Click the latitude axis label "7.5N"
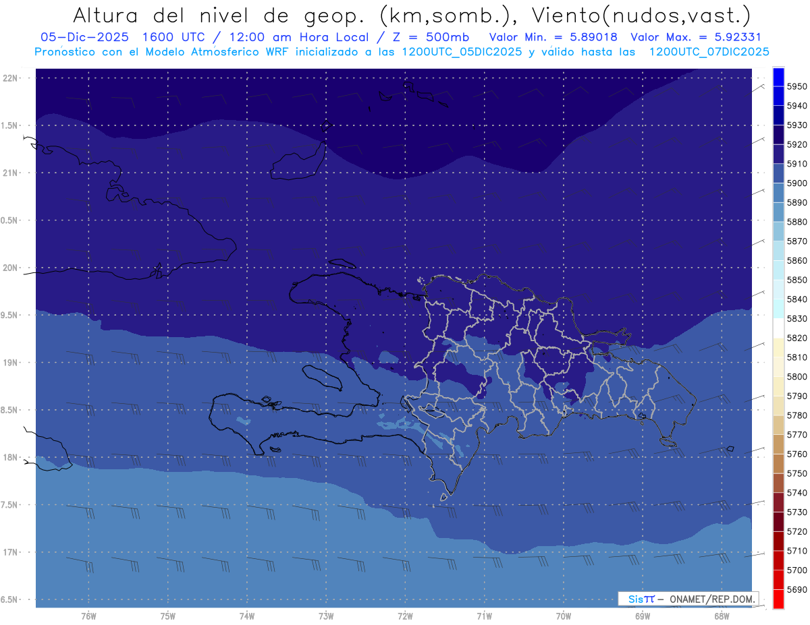Screen dimensions: 810x625 9,504
